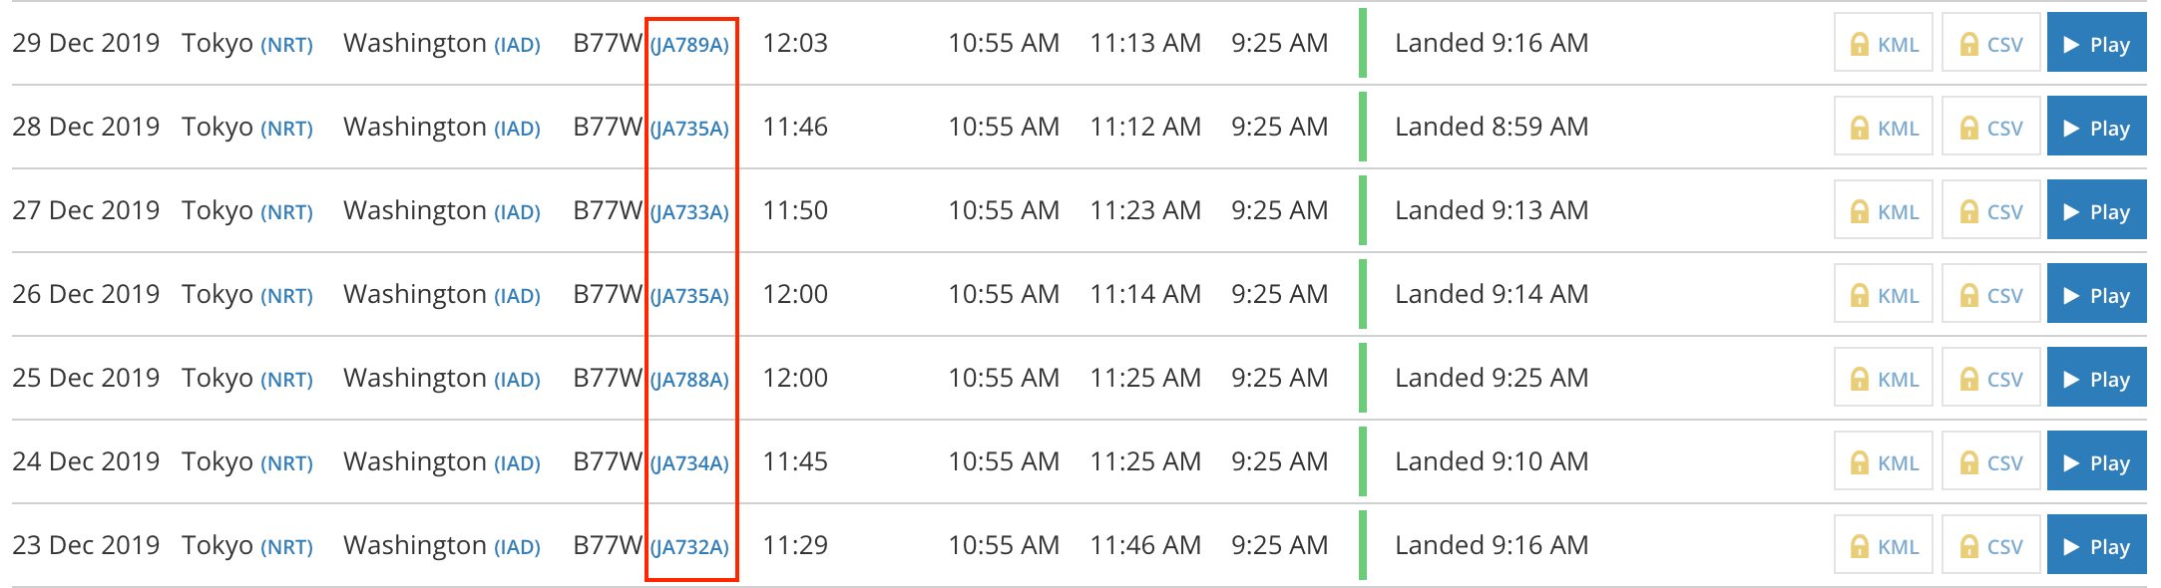The height and width of the screenshot is (588, 2161).
Task: Open aircraft registration JA733A link
Action: tap(689, 212)
